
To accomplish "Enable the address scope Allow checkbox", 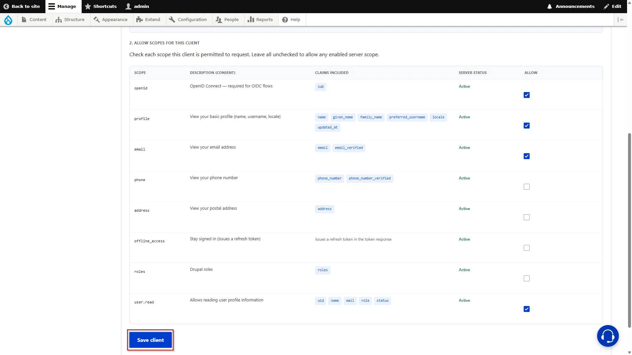I will click(x=527, y=217).
